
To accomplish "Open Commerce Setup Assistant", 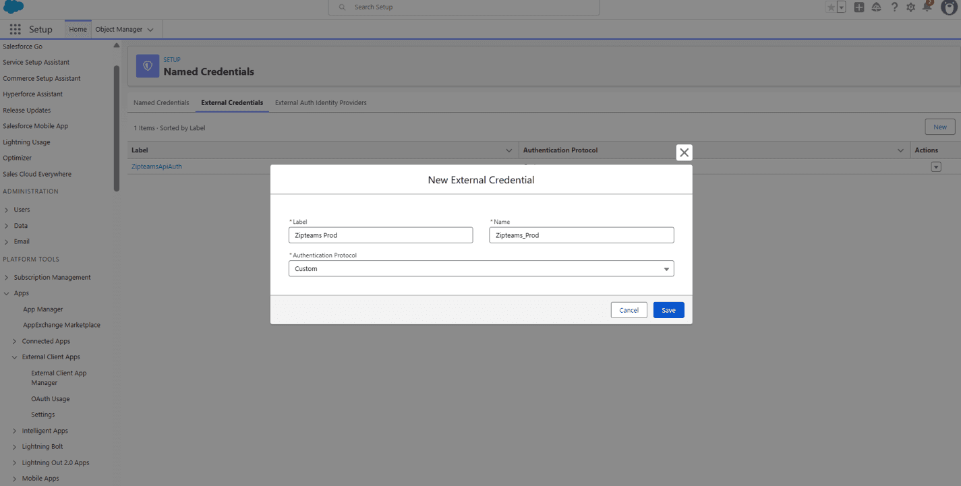I will [42, 78].
